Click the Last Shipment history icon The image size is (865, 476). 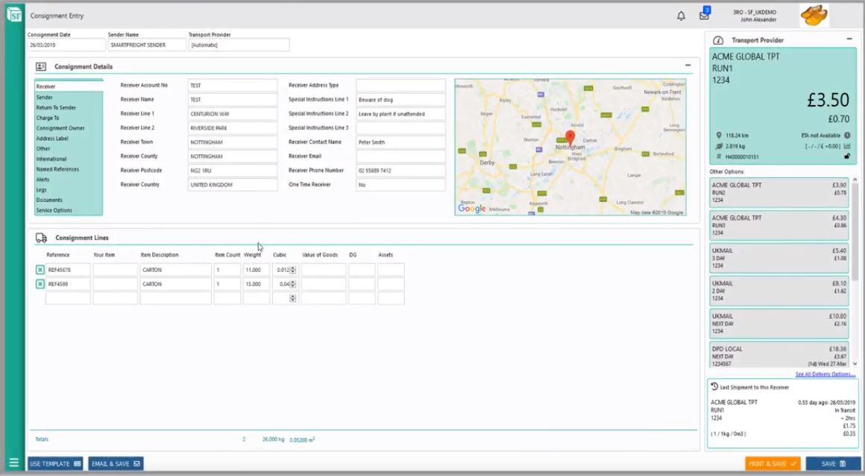(x=714, y=387)
